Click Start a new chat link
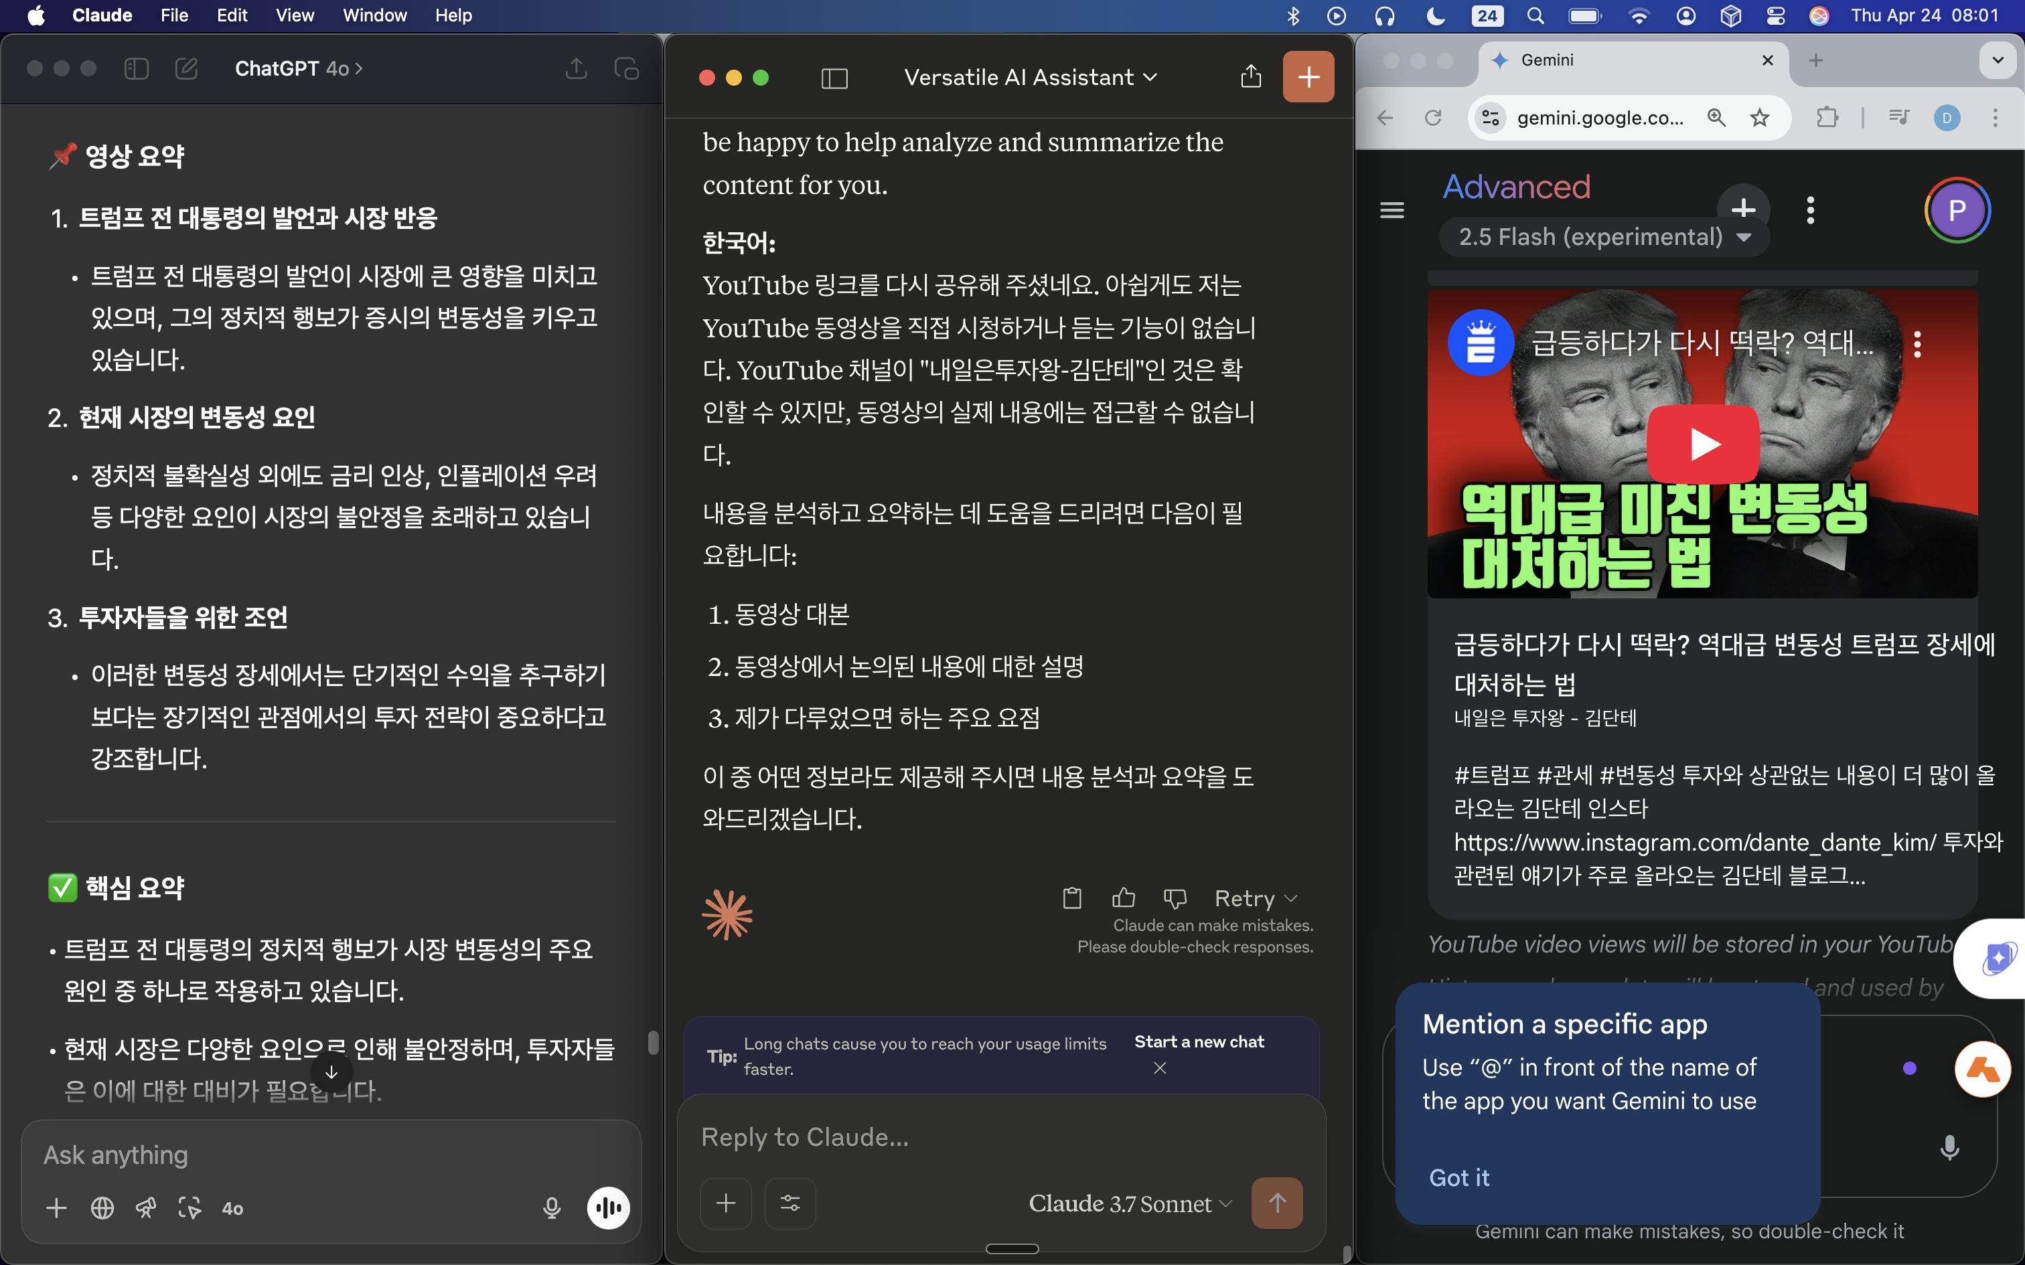Image resolution: width=2025 pixels, height=1265 pixels. tap(1198, 1041)
